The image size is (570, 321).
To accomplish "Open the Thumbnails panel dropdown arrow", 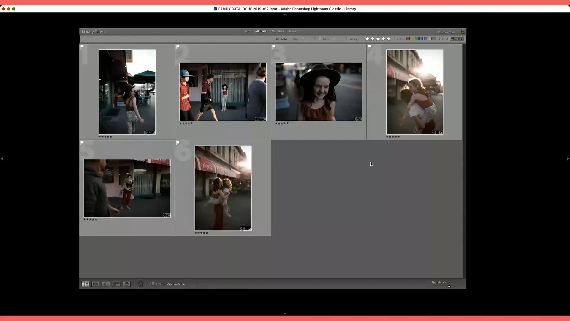I will point(462,284).
